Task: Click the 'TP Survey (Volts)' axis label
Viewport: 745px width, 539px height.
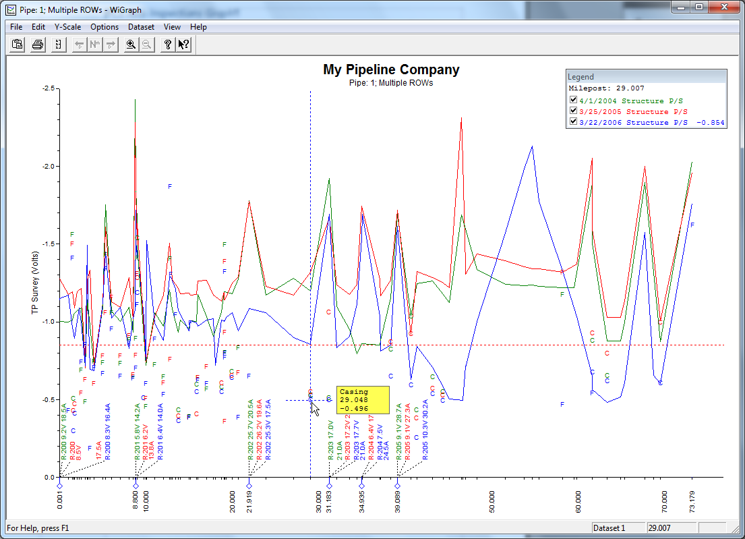Action: 35,283
